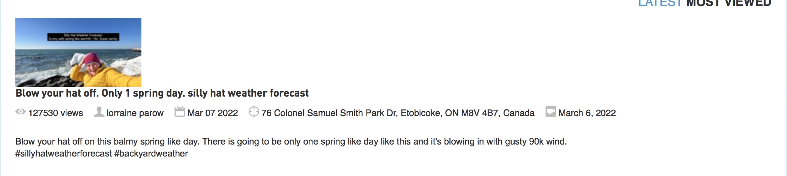The width and height of the screenshot is (787, 176).
Task: Click the 76 Colonel Samuel Smith Park Dr address
Action: tap(398, 113)
